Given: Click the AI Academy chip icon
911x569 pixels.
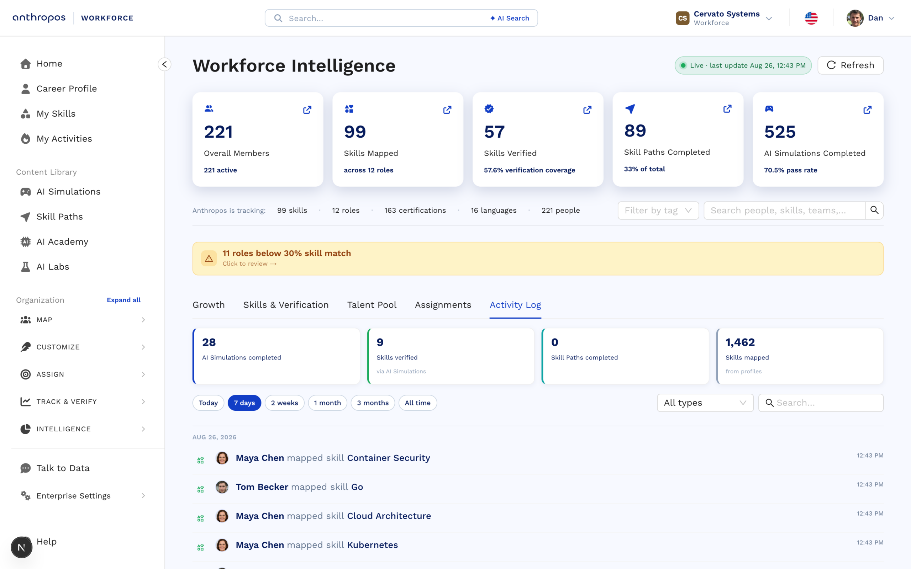Looking at the screenshot, I should (x=26, y=241).
